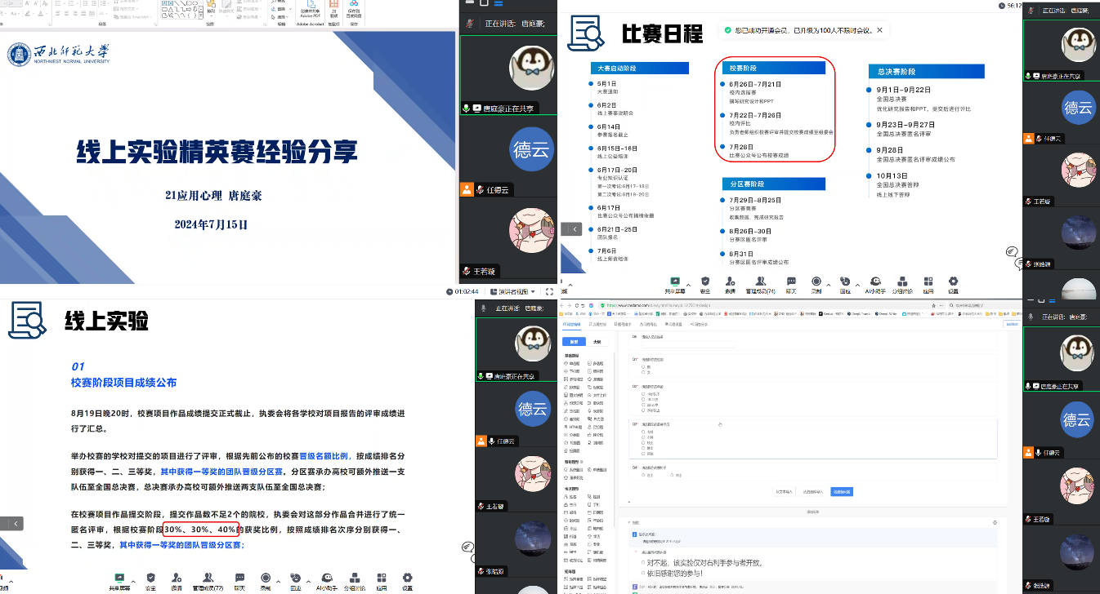Image resolution: width=1100 pixels, height=594 pixels.
Task: Open the 演讲者视图 view dropdown
Action: click(x=512, y=291)
